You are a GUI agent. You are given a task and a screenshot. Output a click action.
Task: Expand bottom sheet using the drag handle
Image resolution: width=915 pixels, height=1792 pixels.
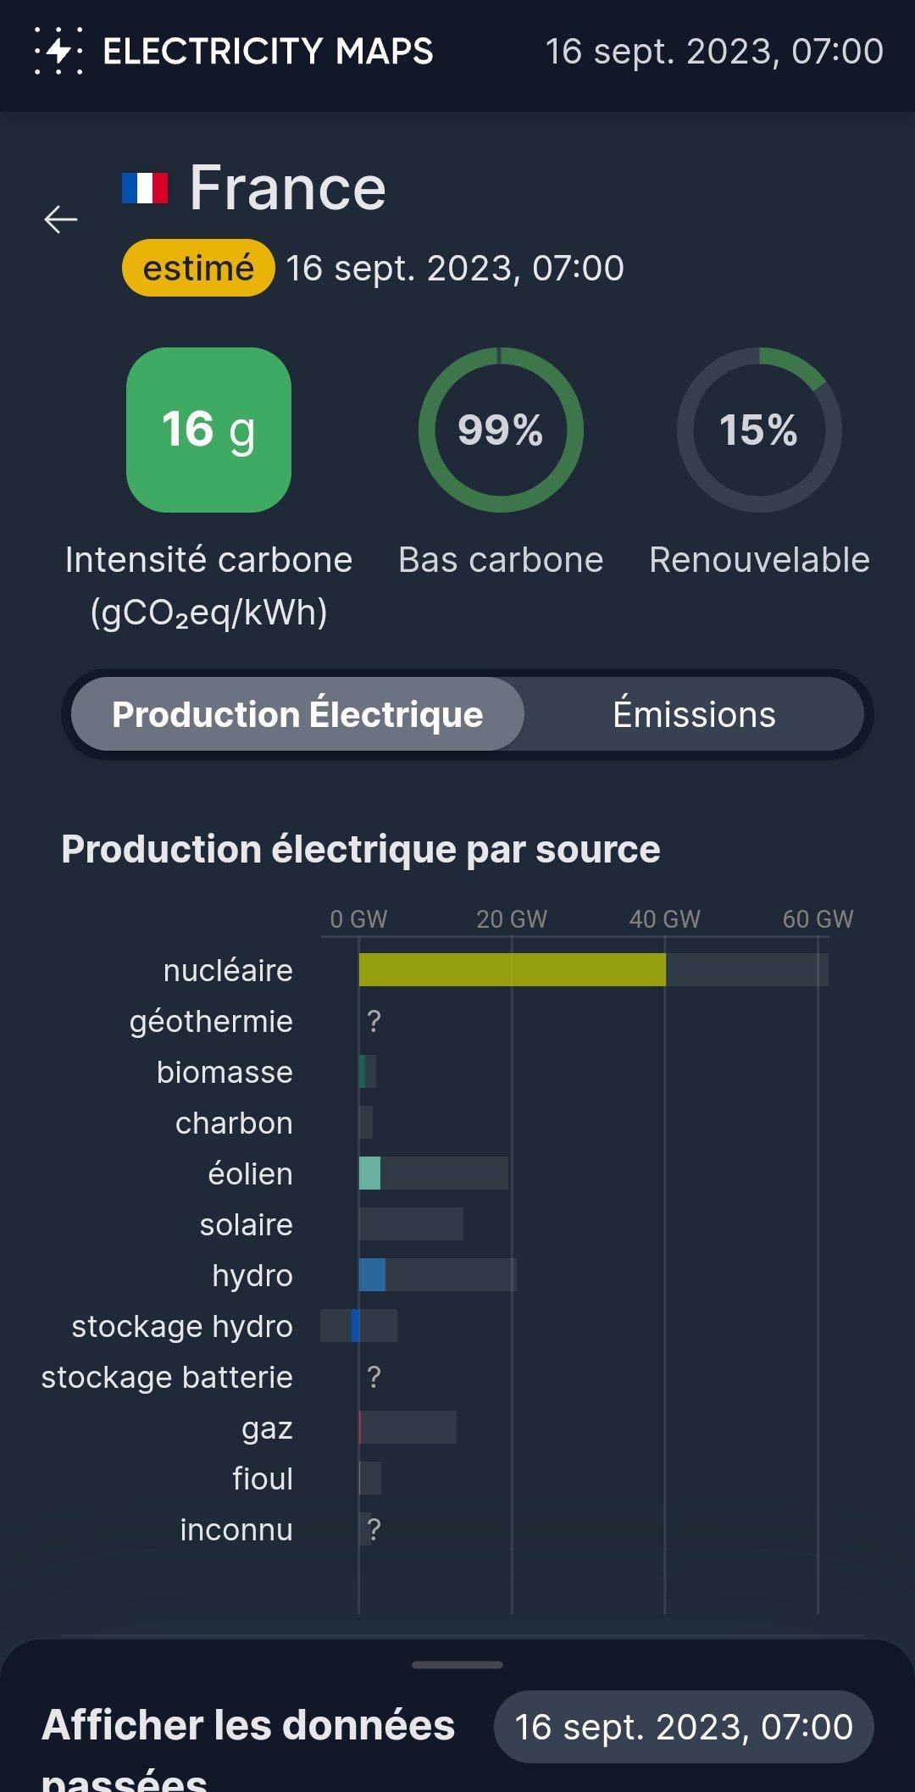point(457,1665)
